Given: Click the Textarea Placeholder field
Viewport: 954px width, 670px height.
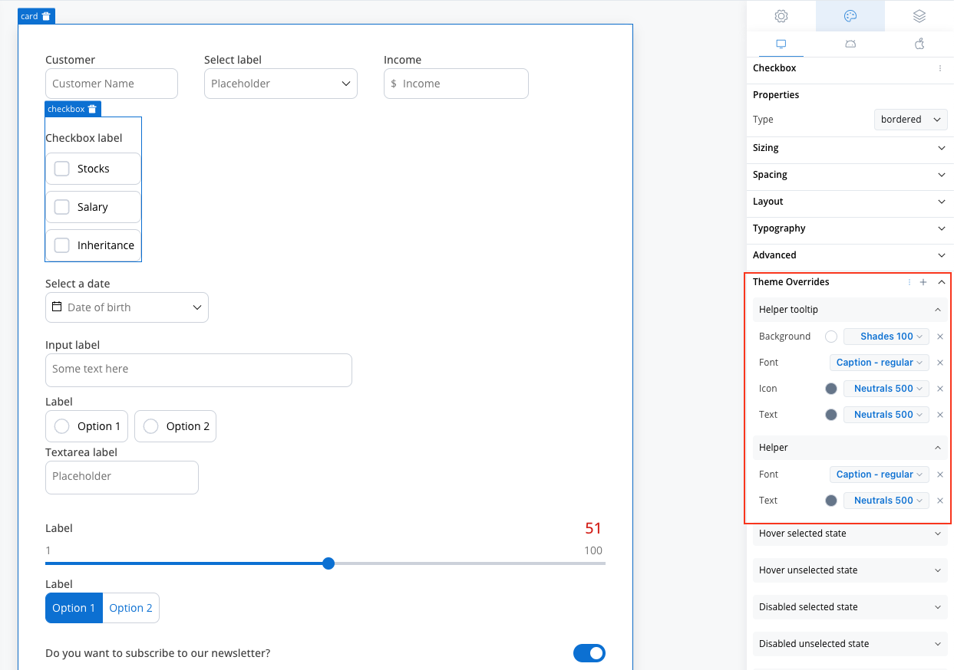Looking at the screenshot, I should tap(122, 478).
